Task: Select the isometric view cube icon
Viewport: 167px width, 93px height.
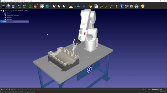Action: click(x=47, y=6)
